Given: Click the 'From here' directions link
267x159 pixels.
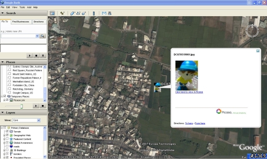Looking at the screenshot, I should pos(200,123).
